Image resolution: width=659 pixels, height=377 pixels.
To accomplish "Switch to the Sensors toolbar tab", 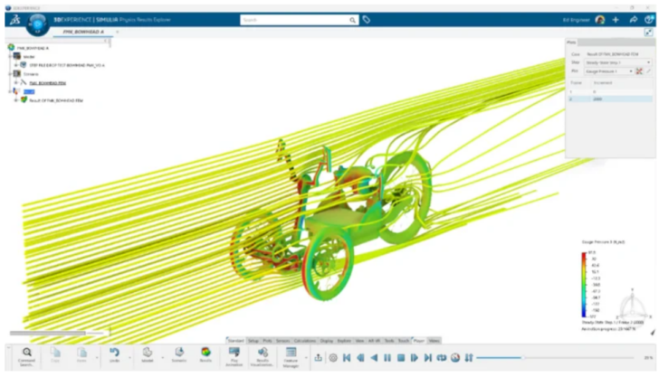I will [282, 341].
